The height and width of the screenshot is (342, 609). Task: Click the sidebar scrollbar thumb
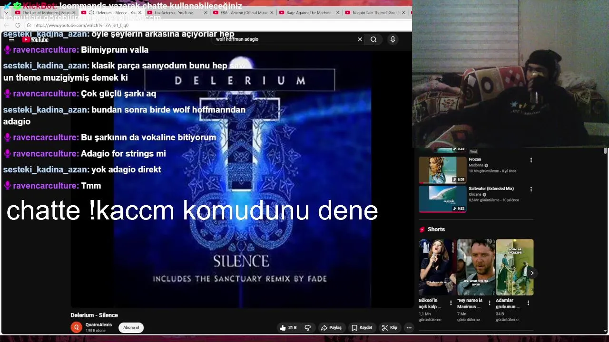click(605, 151)
